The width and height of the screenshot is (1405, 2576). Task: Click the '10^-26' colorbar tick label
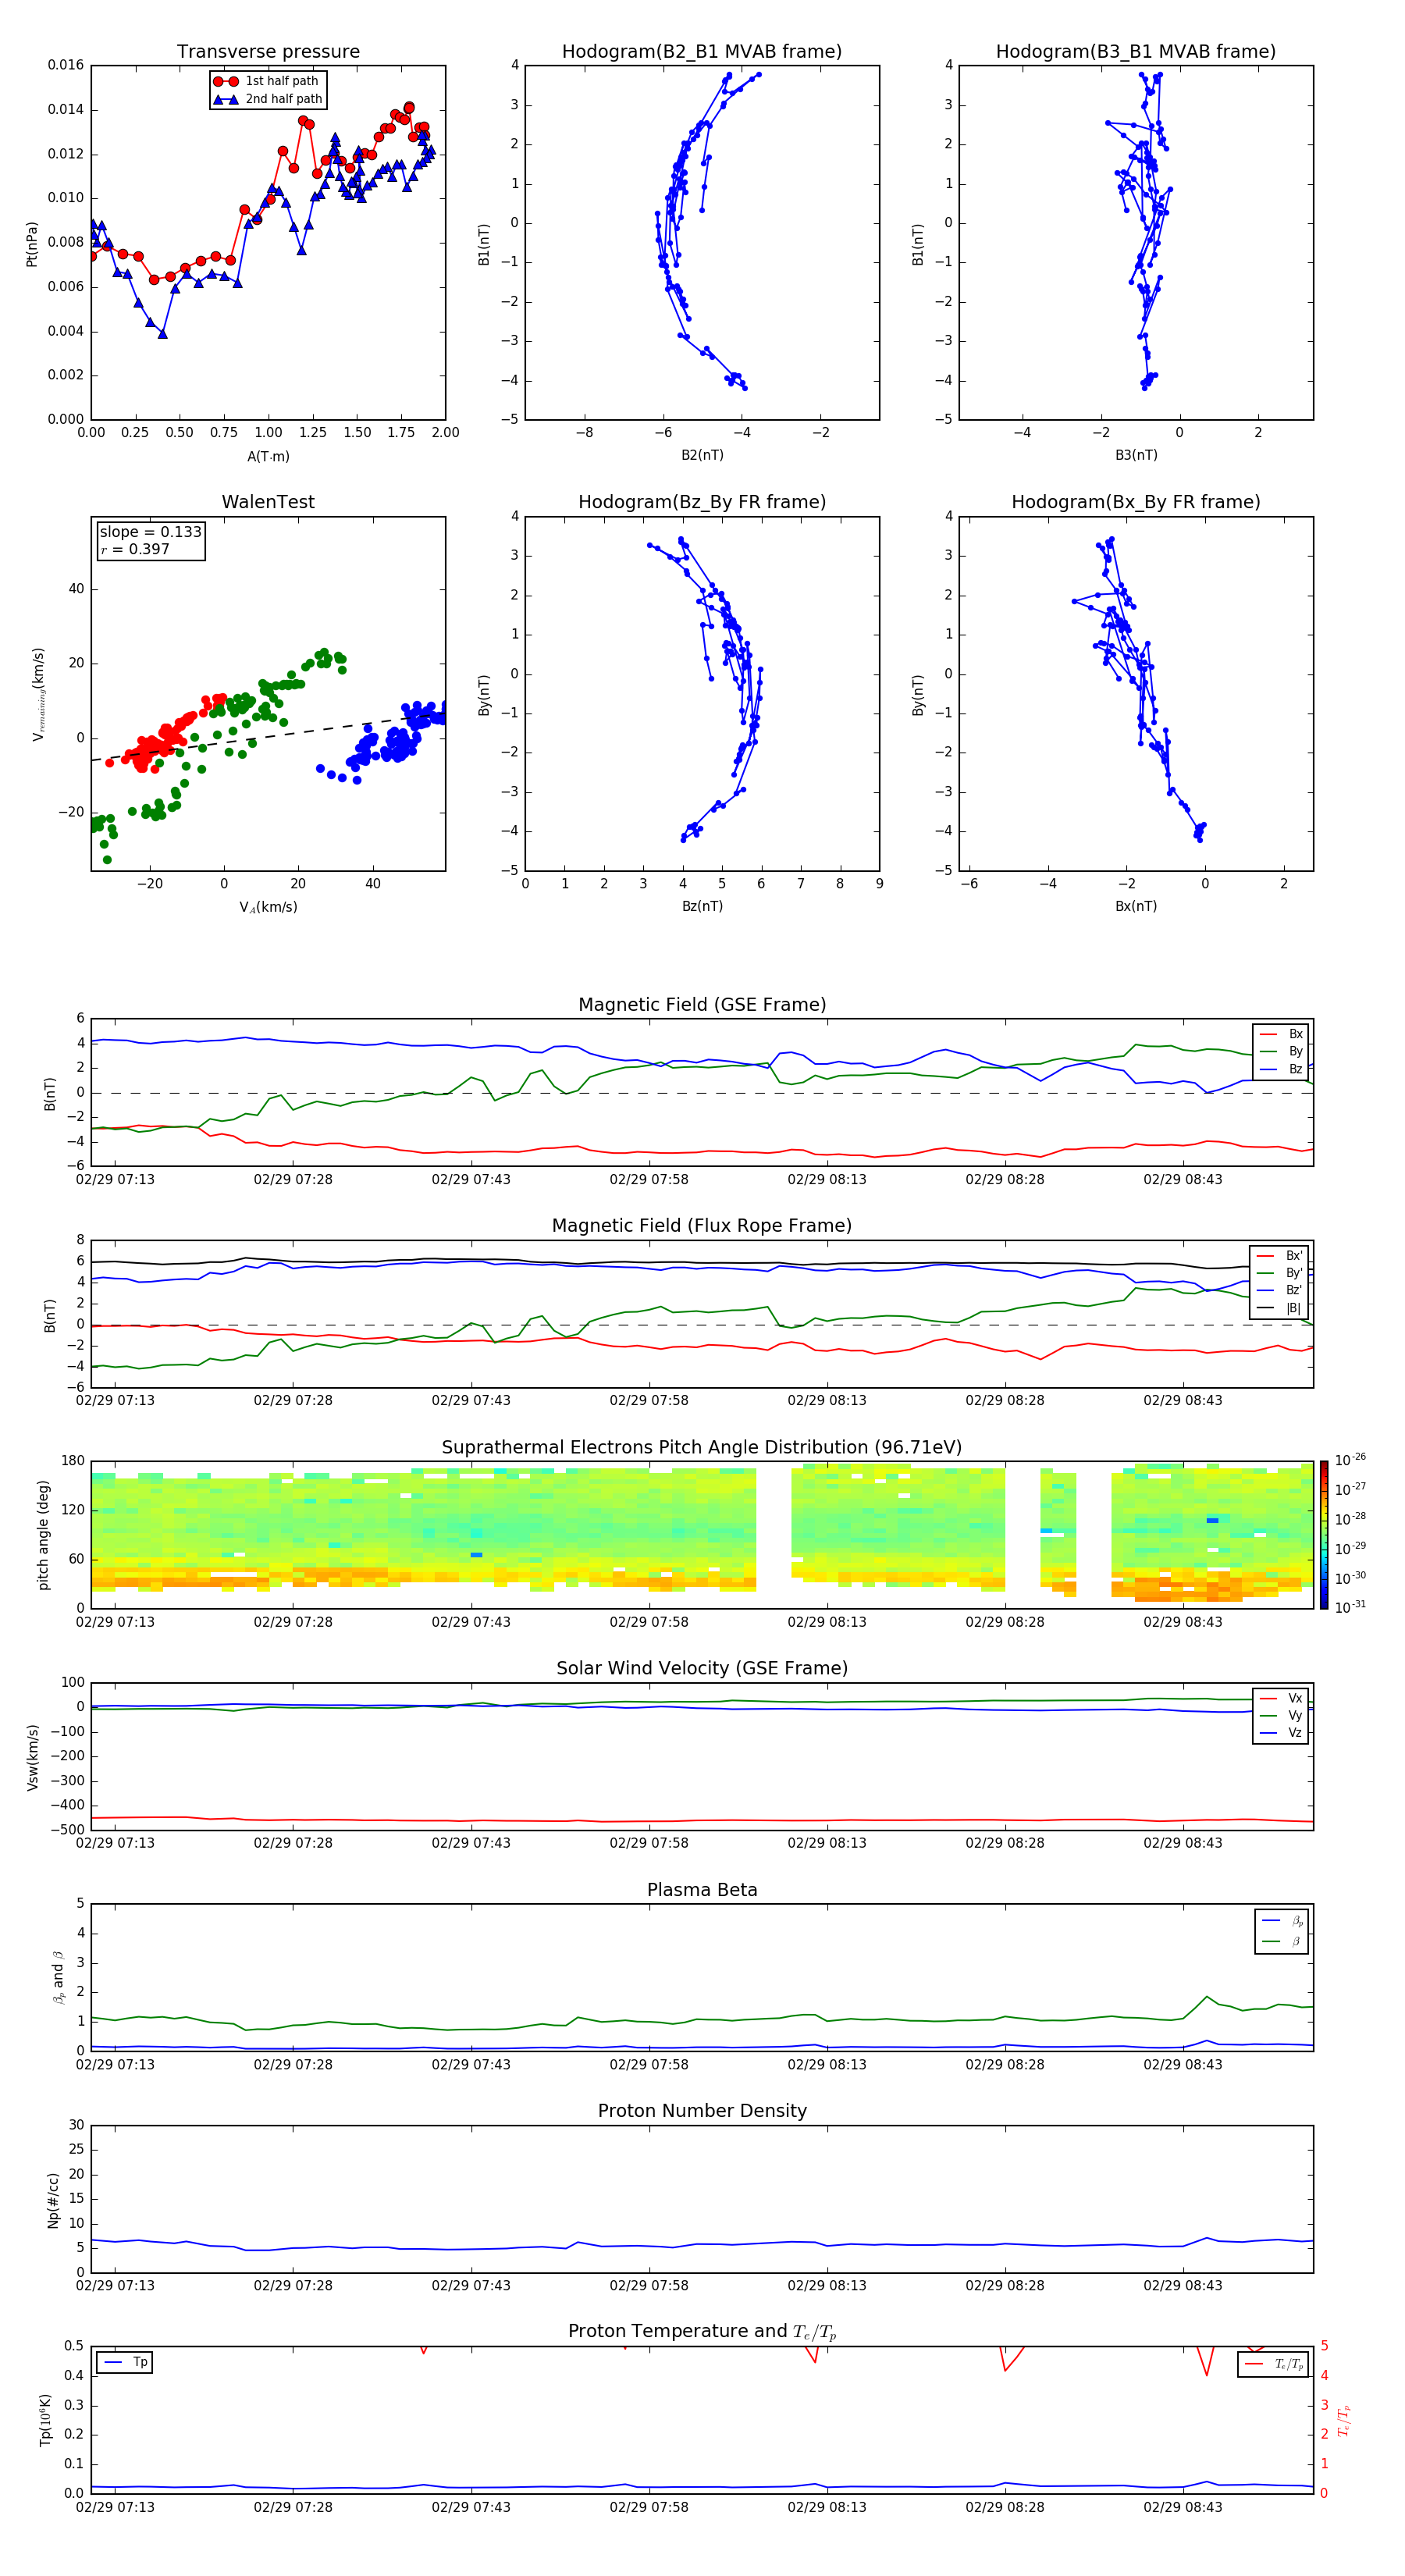1350,1460
